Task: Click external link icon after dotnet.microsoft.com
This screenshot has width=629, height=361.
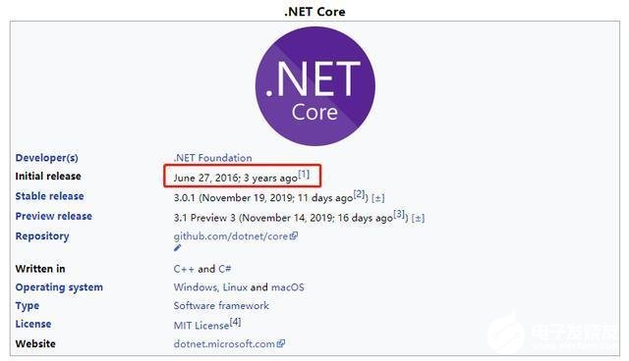Action: pyautogui.click(x=281, y=343)
